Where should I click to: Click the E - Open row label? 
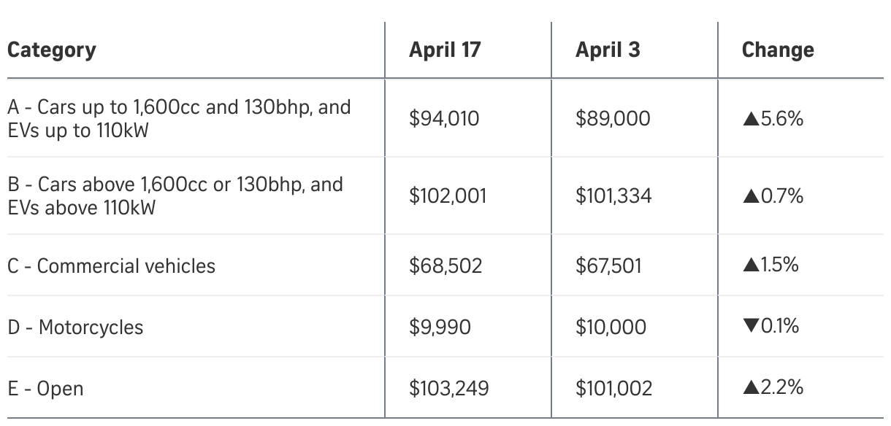pyautogui.click(x=45, y=389)
